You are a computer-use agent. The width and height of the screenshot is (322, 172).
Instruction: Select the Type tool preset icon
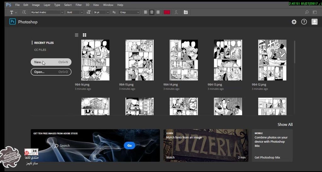coord(12,12)
